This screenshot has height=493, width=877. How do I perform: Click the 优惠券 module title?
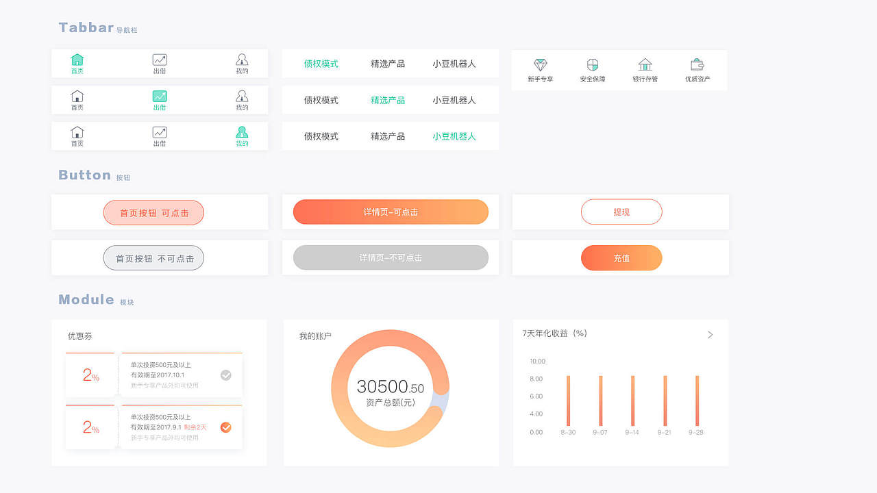79,336
